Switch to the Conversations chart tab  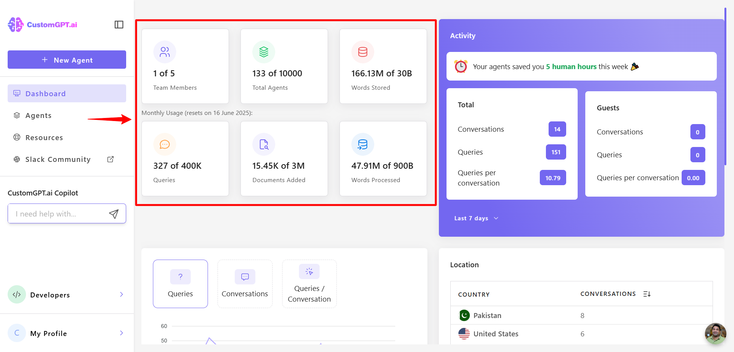pyautogui.click(x=245, y=284)
